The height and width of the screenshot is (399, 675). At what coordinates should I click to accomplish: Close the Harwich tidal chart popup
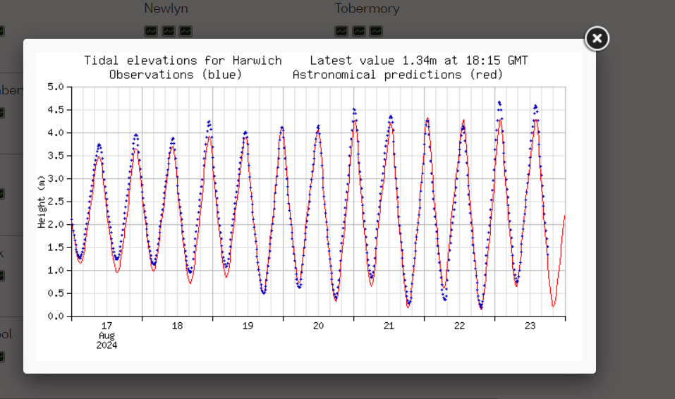click(597, 39)
